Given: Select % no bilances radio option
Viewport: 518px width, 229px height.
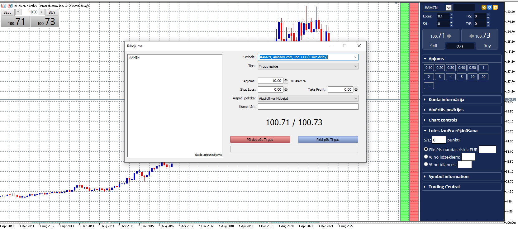Looking at the screenshot, I should tap(426, 164).
